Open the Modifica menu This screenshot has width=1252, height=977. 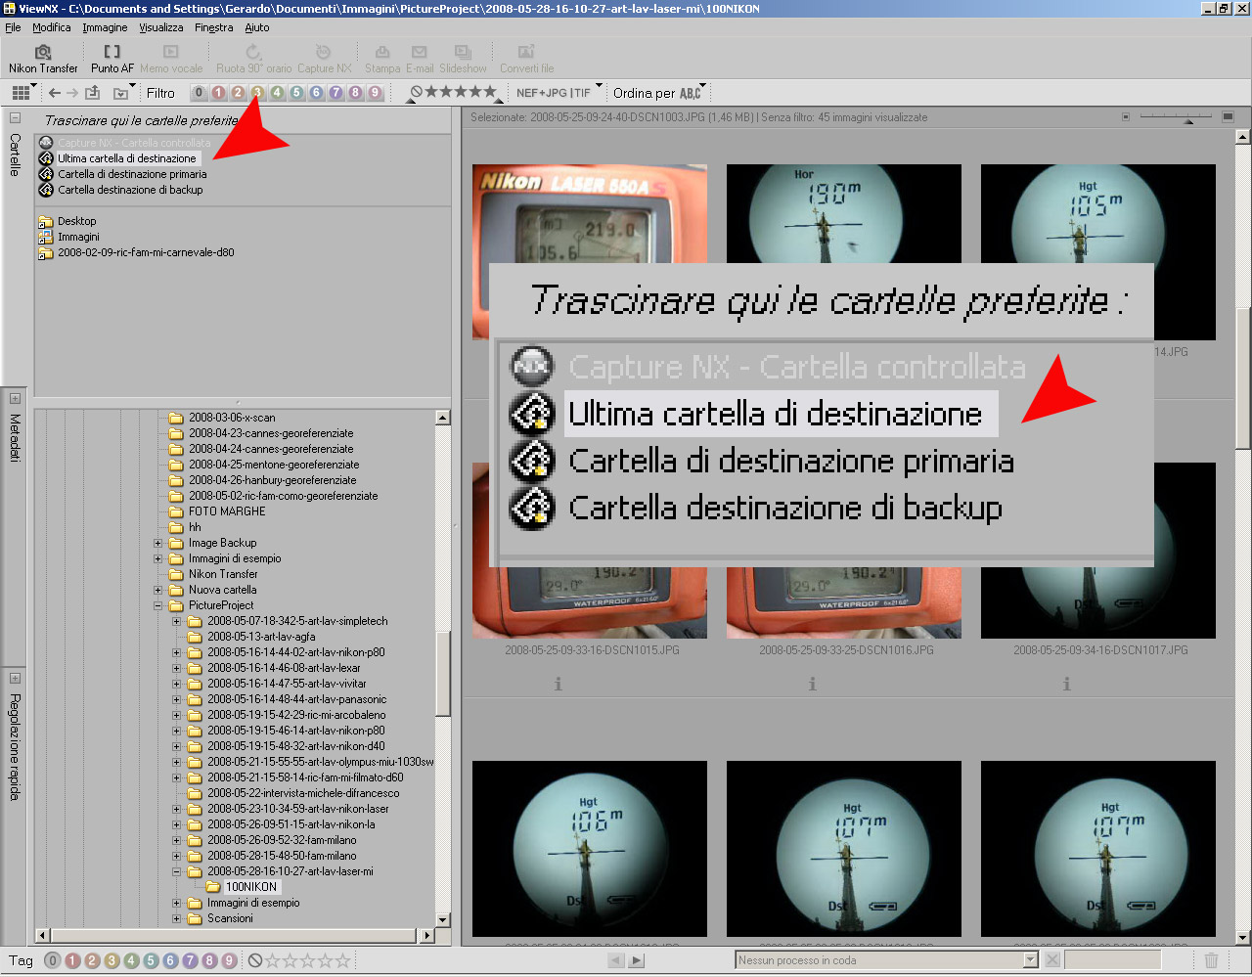coord(52,27)
